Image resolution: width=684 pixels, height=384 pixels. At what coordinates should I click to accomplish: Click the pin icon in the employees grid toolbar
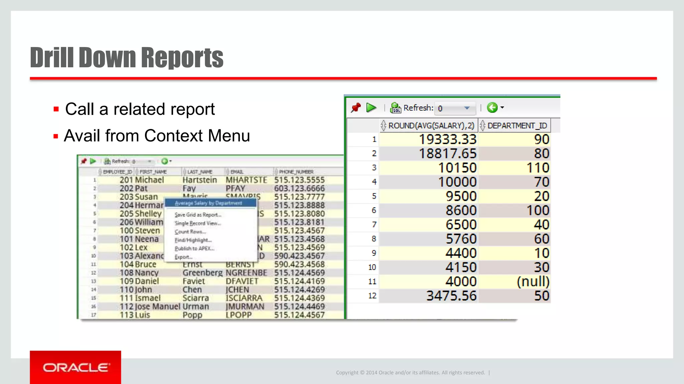84,161
